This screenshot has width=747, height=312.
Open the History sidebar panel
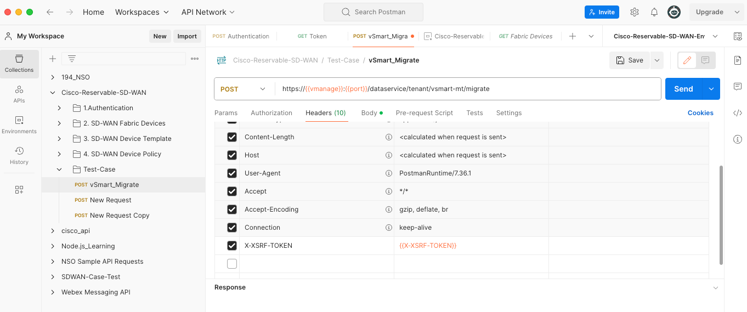(x=19, y=156)
